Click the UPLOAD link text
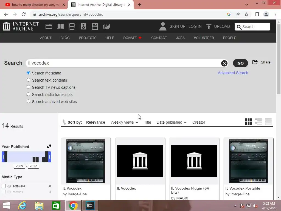281x211 pixels. (222, 26)
